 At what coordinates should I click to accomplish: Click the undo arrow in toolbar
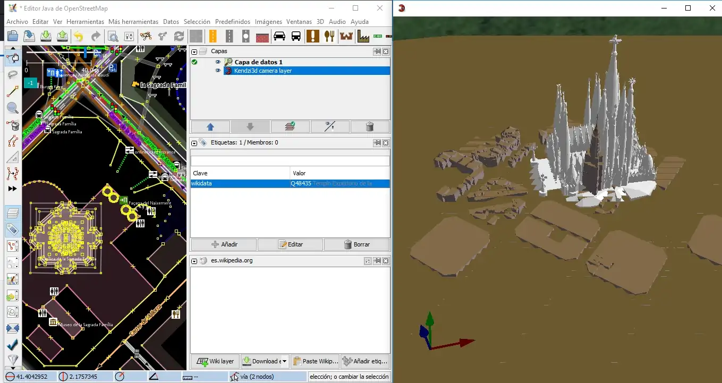79,36
